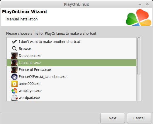Minimize the PlayOnLinux window

pos(140,4)
